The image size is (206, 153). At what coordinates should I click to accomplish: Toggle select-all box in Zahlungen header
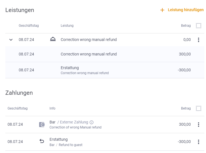198,108
